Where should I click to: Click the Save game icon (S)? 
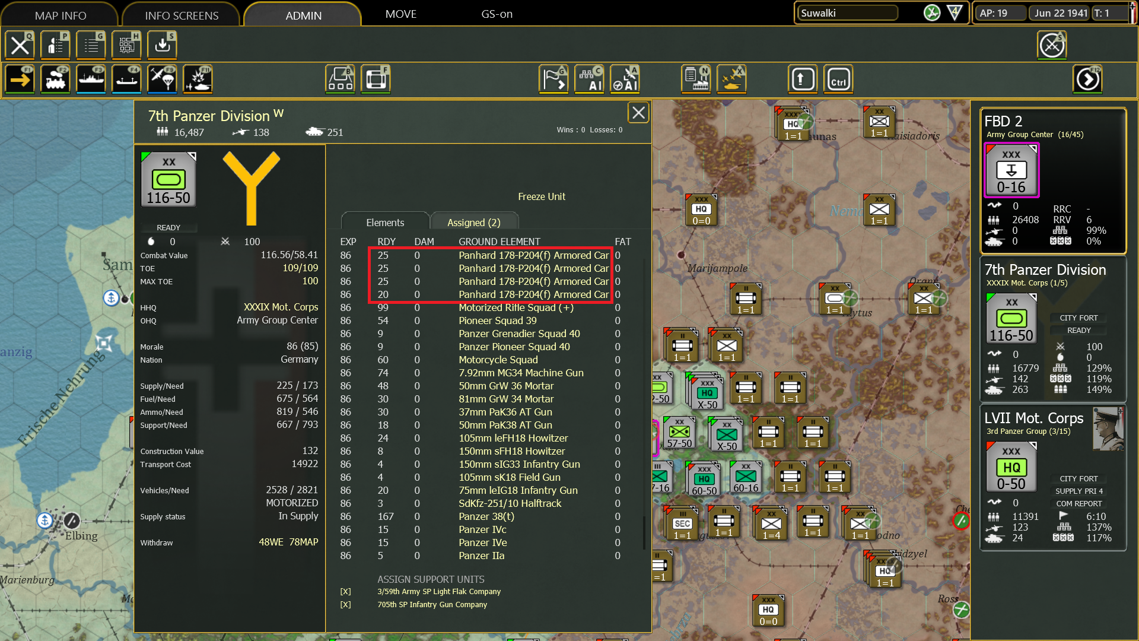click(x=162, y=45)
